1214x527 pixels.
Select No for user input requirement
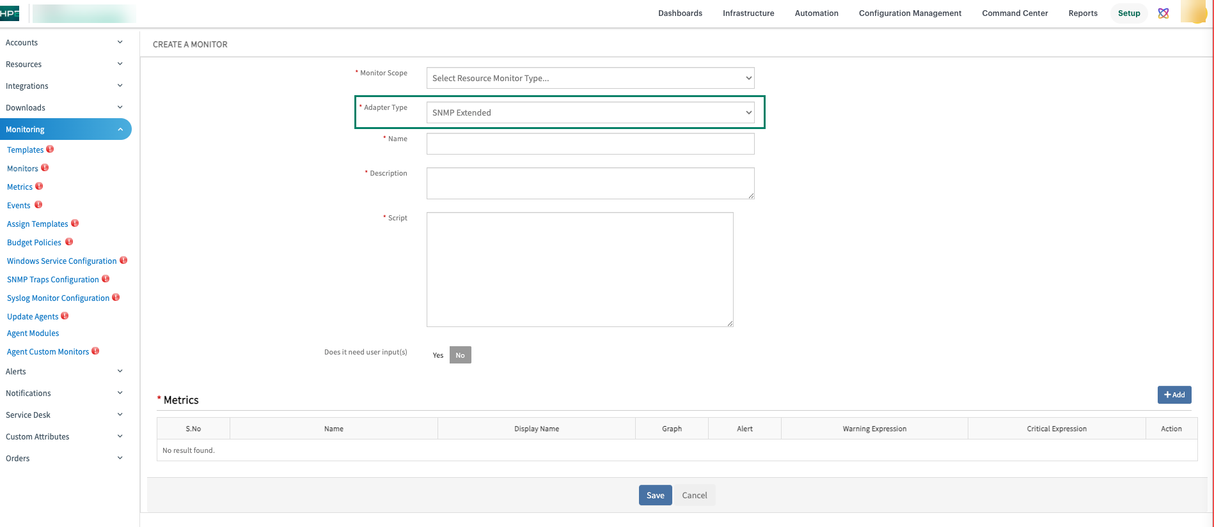[x=461, y=355]
